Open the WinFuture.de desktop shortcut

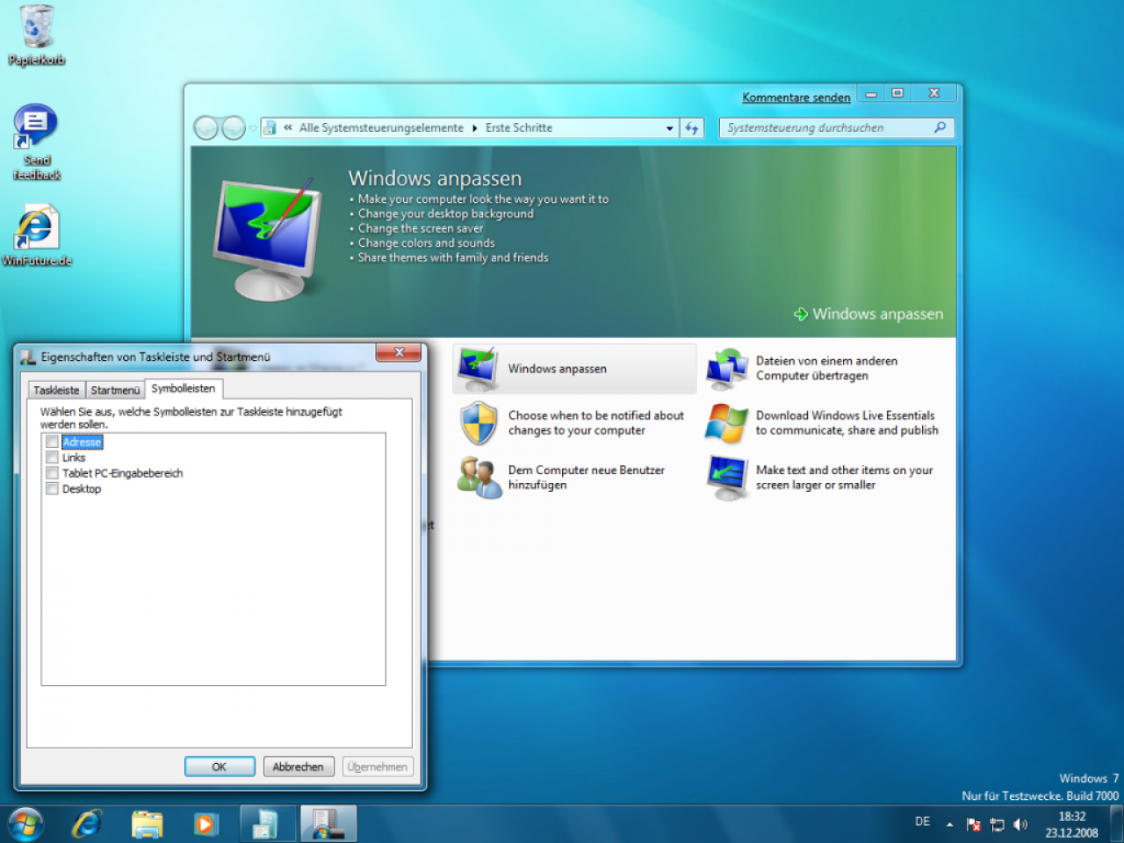tap(37, 235)
